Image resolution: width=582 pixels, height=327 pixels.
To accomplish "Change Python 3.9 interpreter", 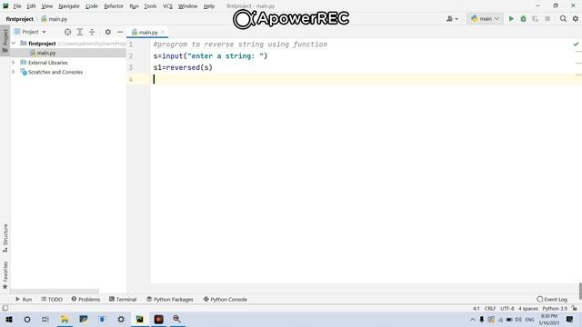I will tap(555, 309).
